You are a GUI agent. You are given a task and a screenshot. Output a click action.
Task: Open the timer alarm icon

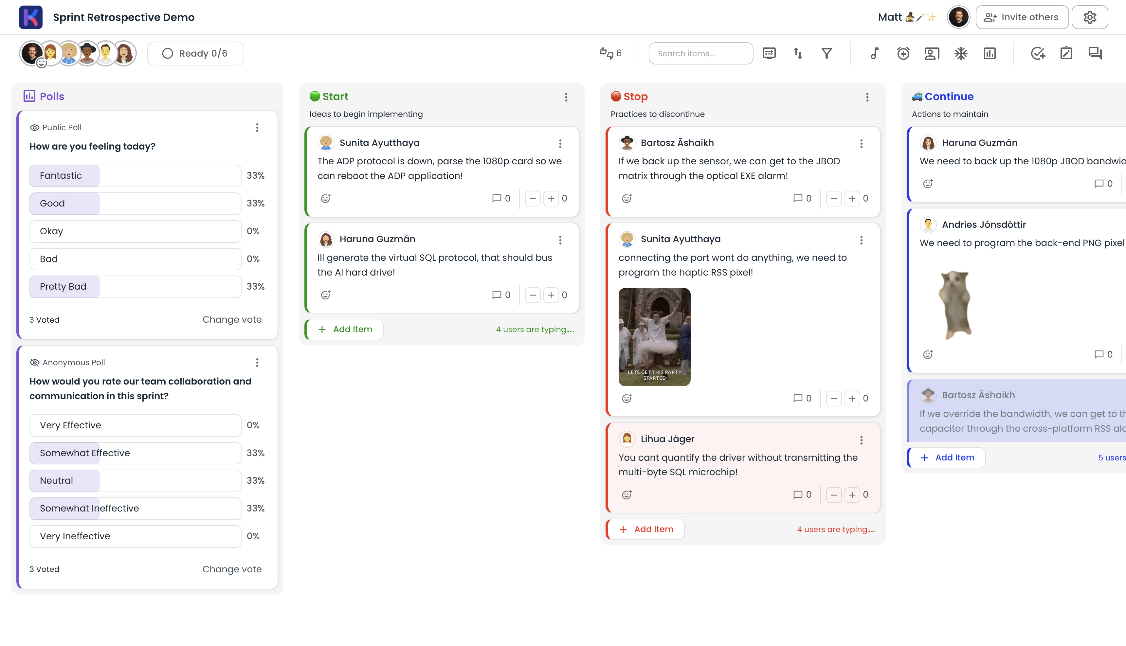point(903,53)
